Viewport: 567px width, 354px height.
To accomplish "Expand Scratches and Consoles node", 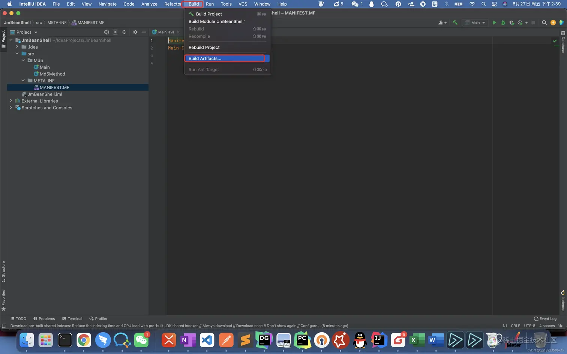I will tap(11, 108).
